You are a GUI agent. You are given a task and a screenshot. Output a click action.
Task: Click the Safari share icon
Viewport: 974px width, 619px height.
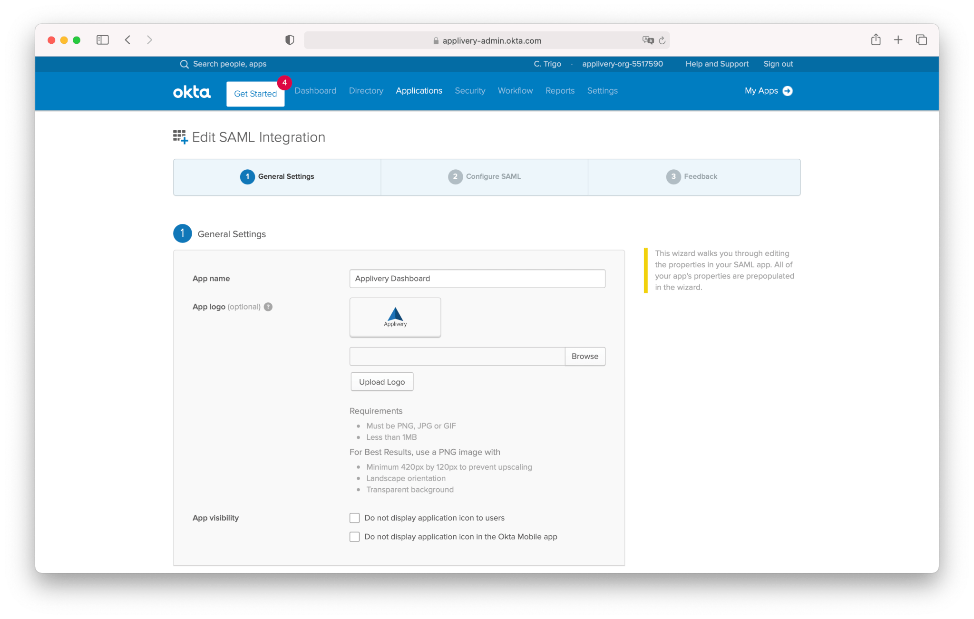pyautogui.click(x=876, y=40)
